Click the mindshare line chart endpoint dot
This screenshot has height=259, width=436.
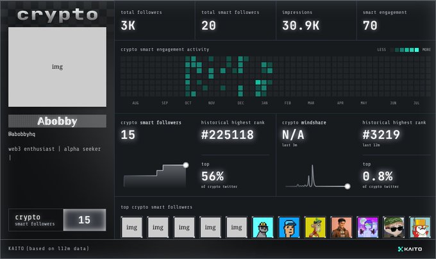[x=348, y=186]
